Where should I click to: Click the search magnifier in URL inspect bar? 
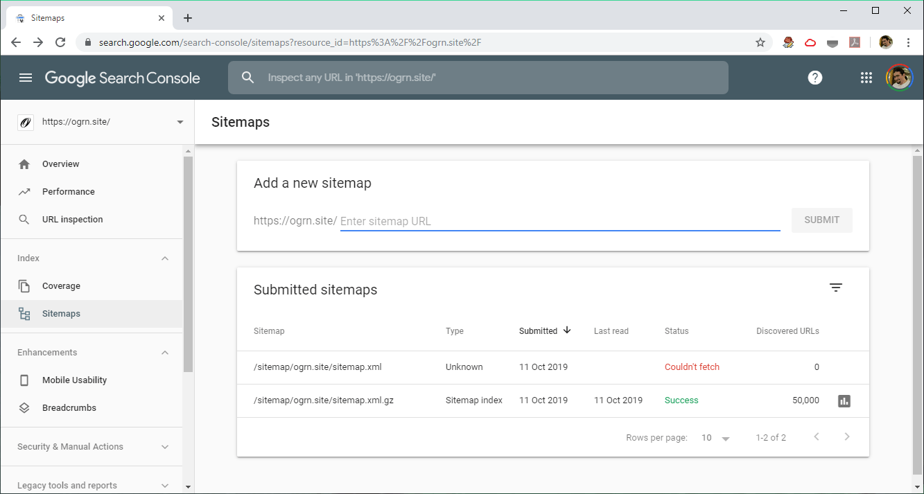pyautogui.click(x=248, y=78)
